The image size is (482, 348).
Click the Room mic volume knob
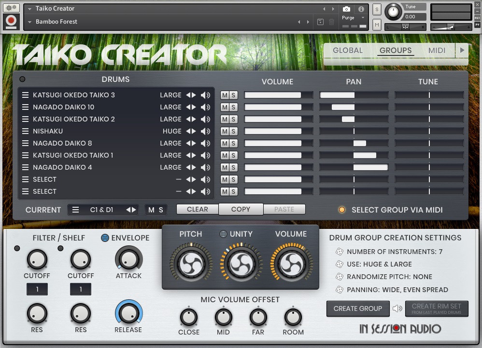pos(293,317)
